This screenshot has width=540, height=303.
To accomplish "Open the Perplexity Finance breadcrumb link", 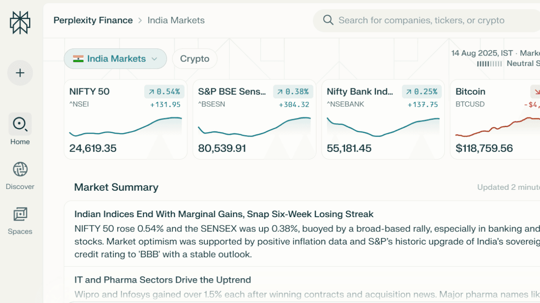I will pos(93,20).
